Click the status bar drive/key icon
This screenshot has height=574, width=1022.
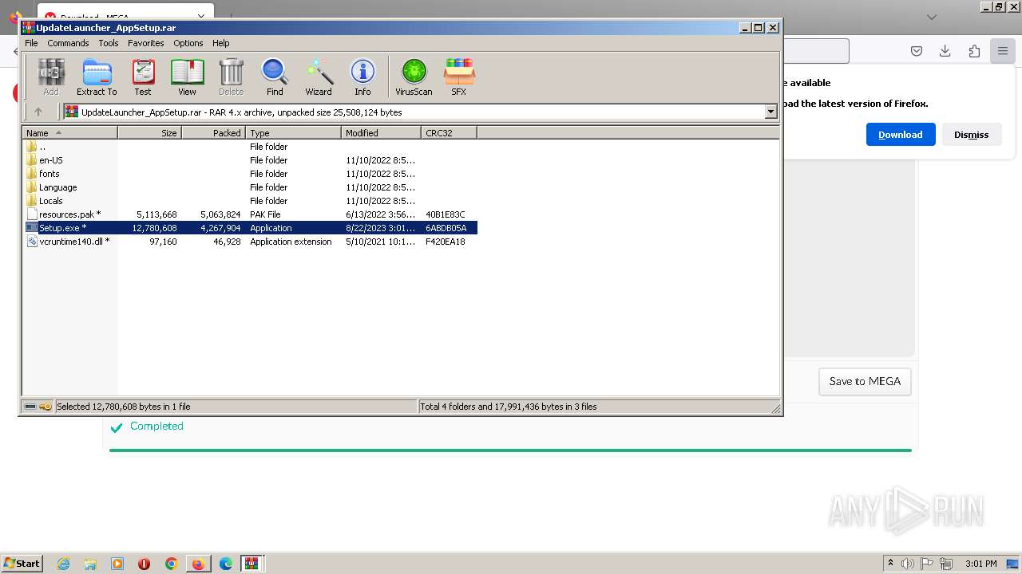point(38,407)
